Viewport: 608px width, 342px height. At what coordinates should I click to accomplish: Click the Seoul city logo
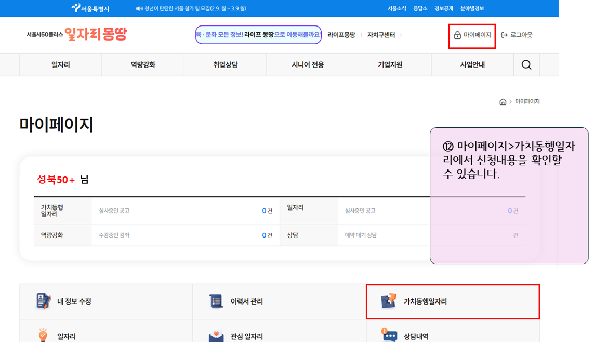tap(90, 8)
